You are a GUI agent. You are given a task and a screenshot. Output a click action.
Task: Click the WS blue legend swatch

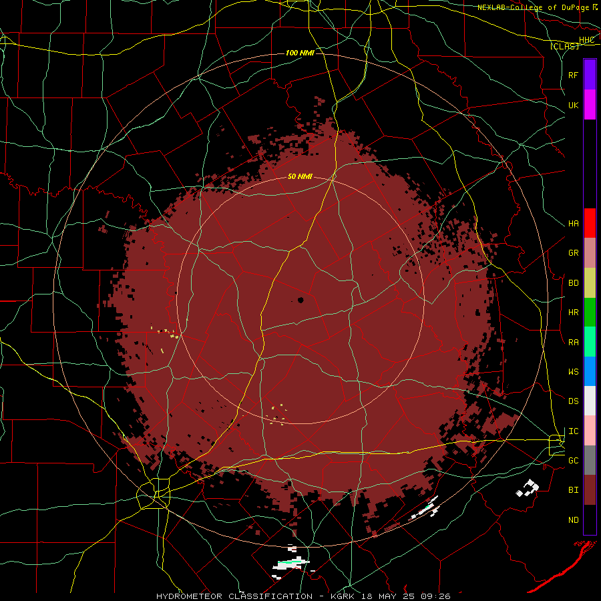tap(590, 371)
